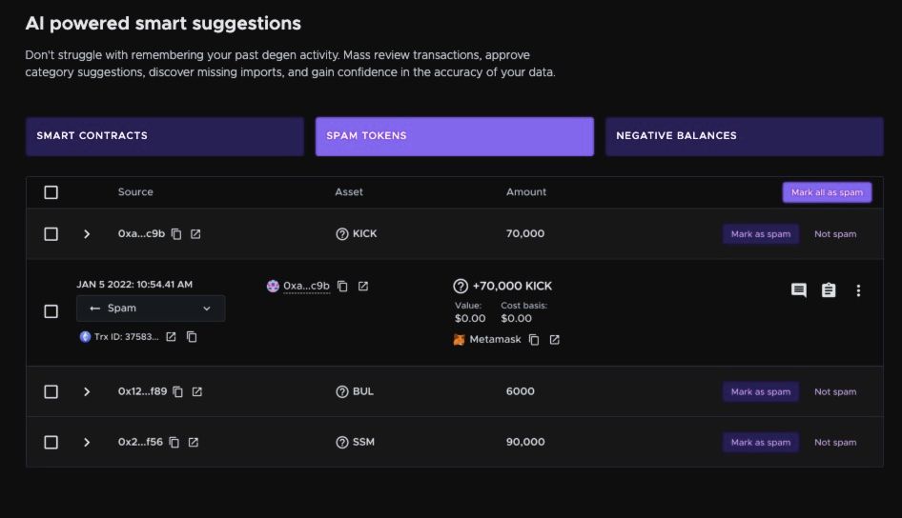Open the comment icon on the transaction
The width and height of the screenshot is (902, 518).
tap(799, 290)
